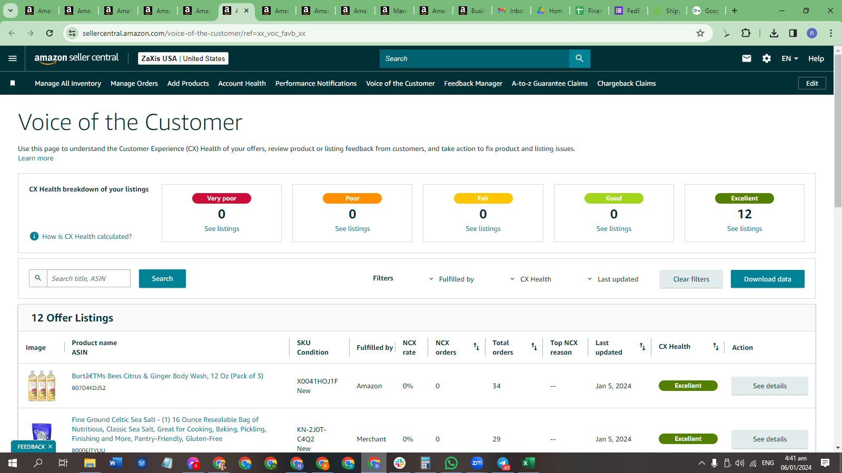Screen dimensions: 842x473
Task: Click the Amazon Seller Central logo
Action: [x=76, y=58]
